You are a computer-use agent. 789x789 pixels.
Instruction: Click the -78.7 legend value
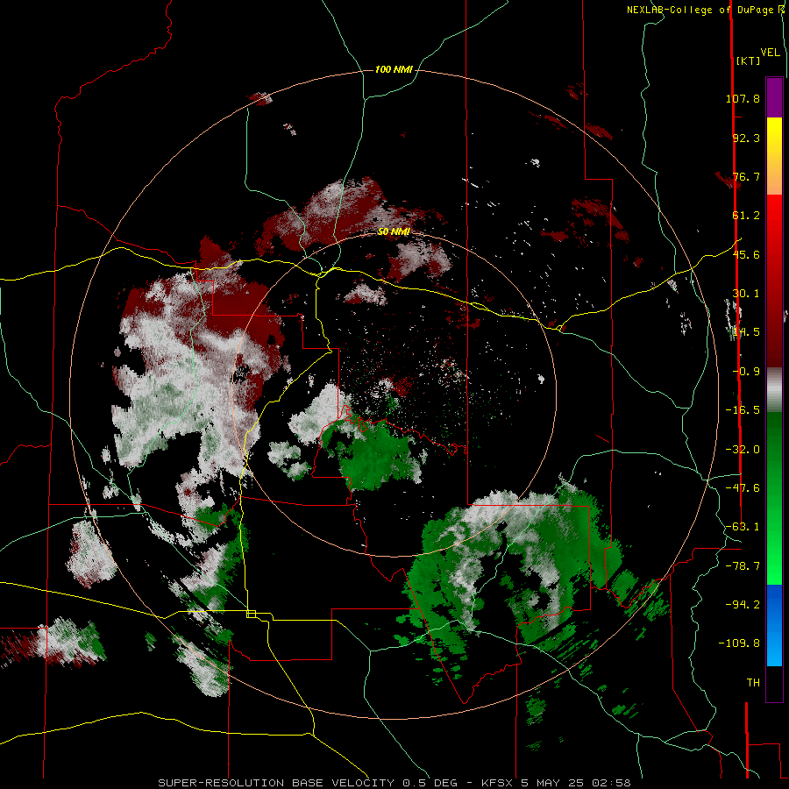tap(743, 566)
